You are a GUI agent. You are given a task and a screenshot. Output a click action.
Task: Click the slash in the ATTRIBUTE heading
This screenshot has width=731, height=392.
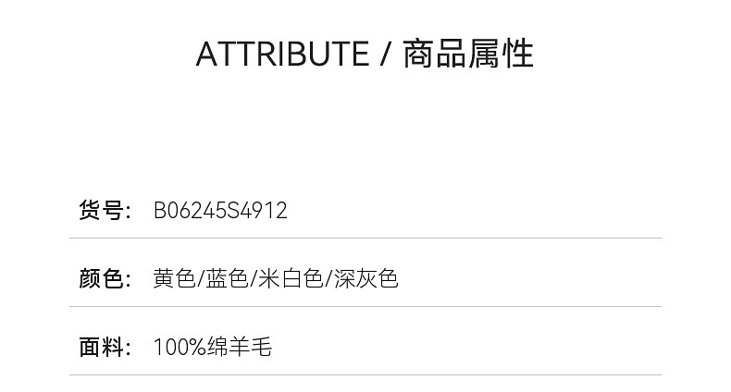(387, 55)
